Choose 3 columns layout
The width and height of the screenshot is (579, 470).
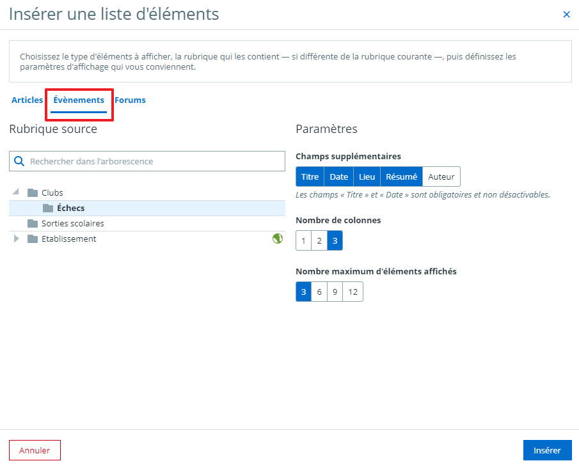tap(335, 240)
